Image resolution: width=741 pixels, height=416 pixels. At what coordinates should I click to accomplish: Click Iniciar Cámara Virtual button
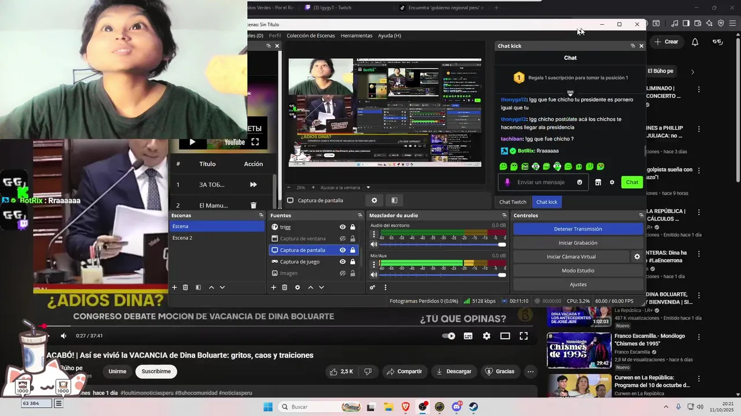pos(571,257)
